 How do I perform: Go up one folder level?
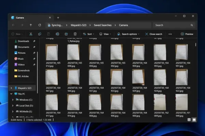coord(31,25)
